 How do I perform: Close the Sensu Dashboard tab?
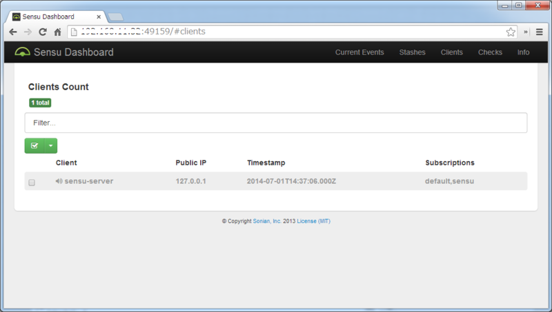point(99,17)
